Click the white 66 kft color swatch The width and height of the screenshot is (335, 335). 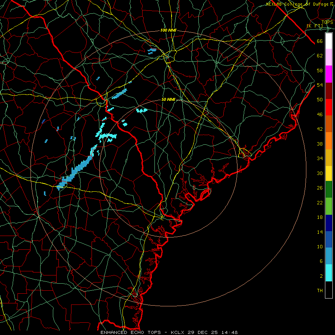point(329,41)
